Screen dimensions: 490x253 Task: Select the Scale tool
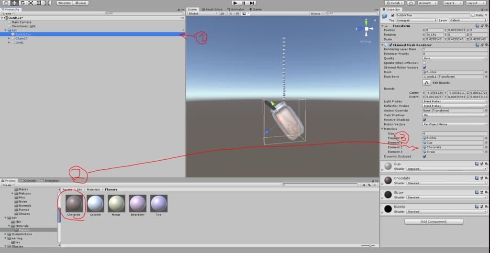(x=30, y=3)
